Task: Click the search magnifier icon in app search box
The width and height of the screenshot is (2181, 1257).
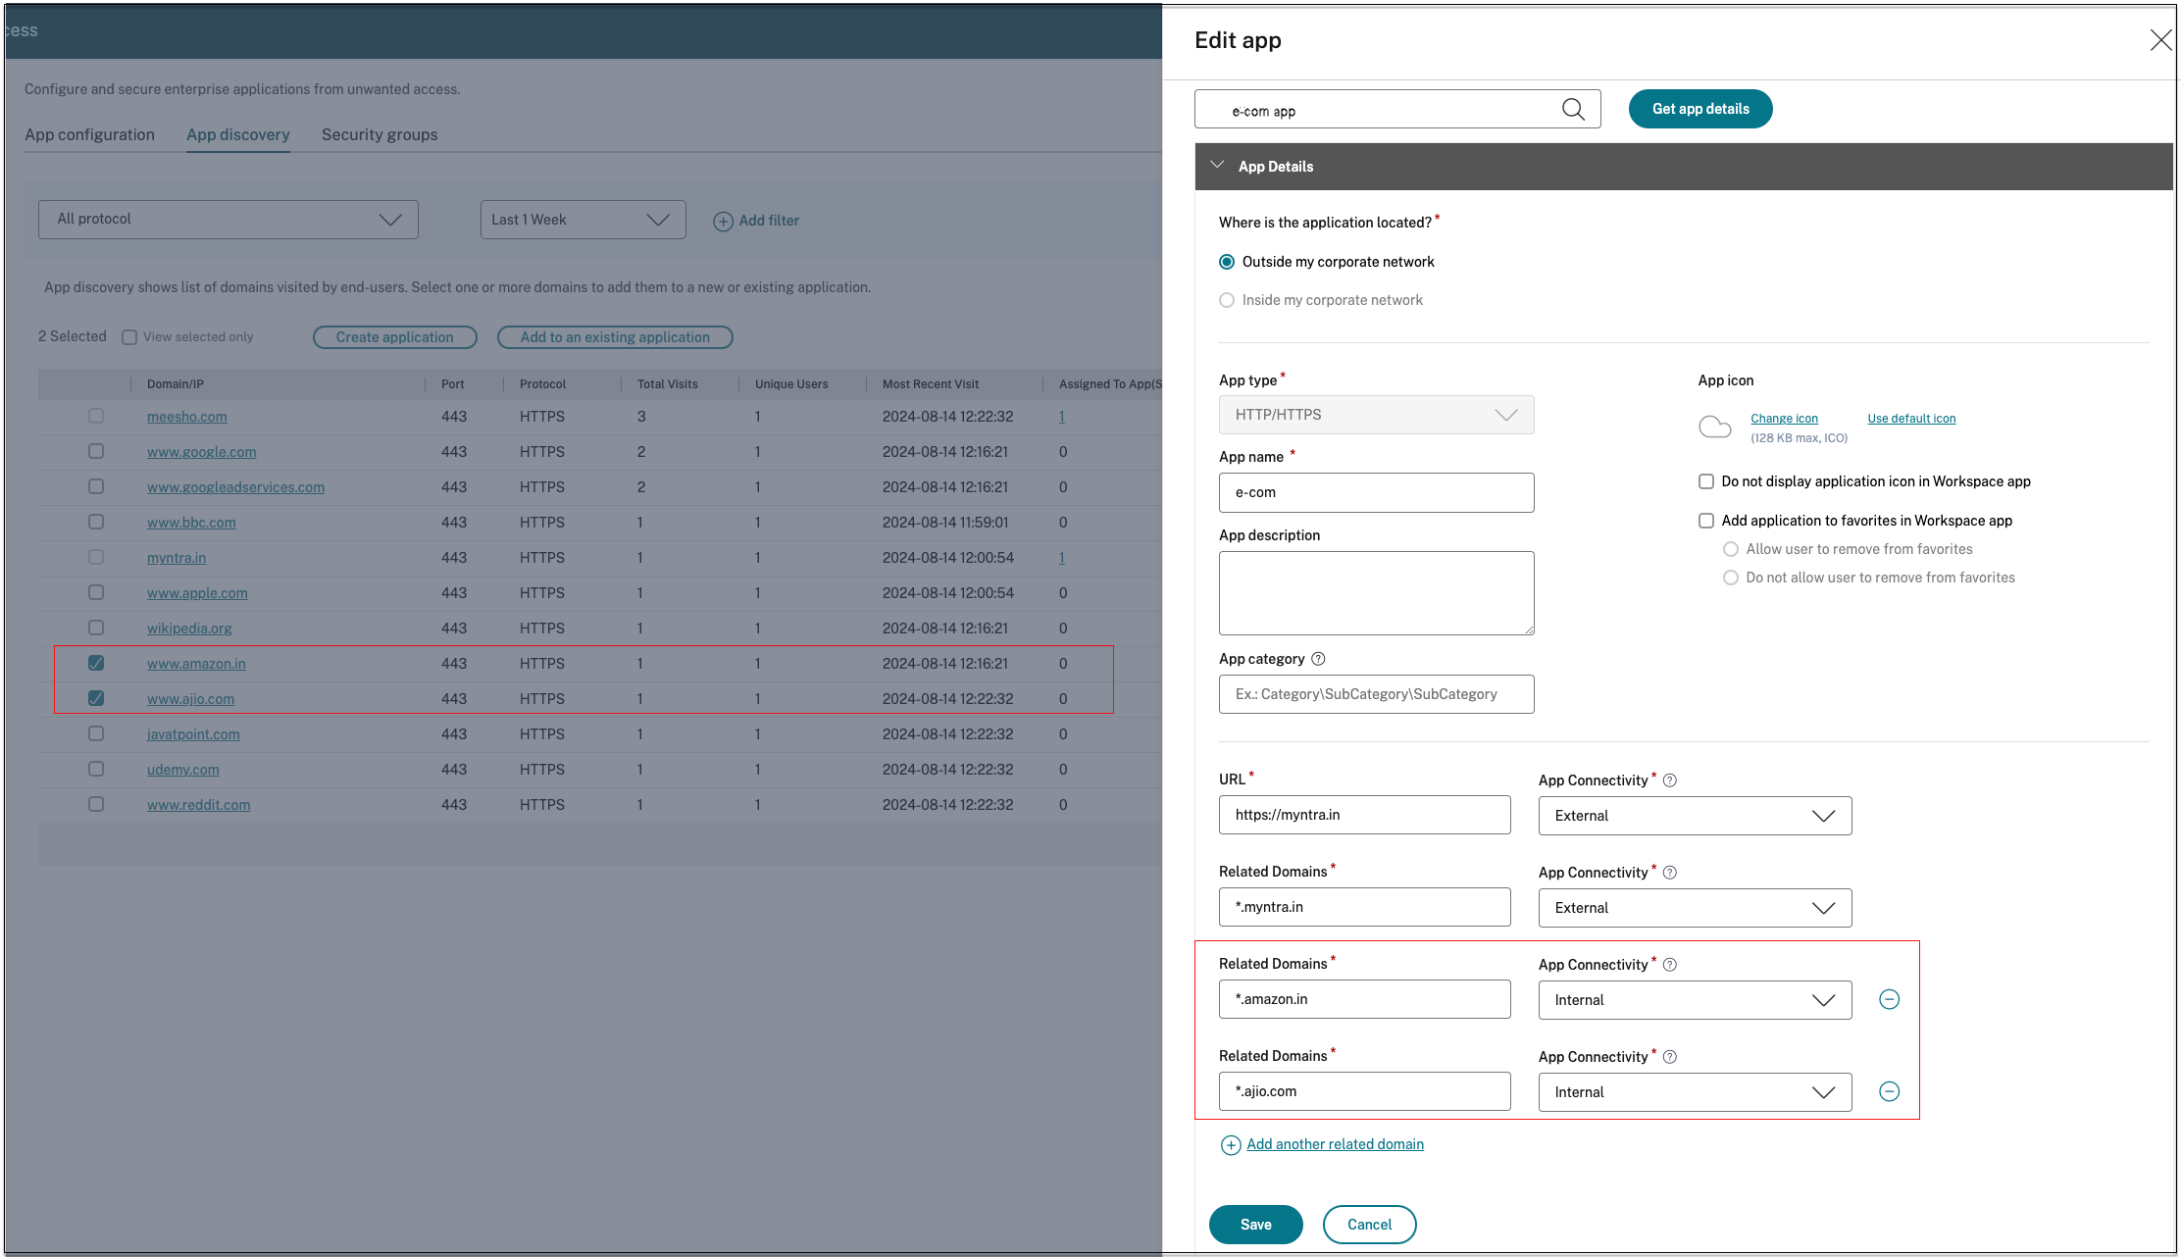Action: [x=1573, y=110]
